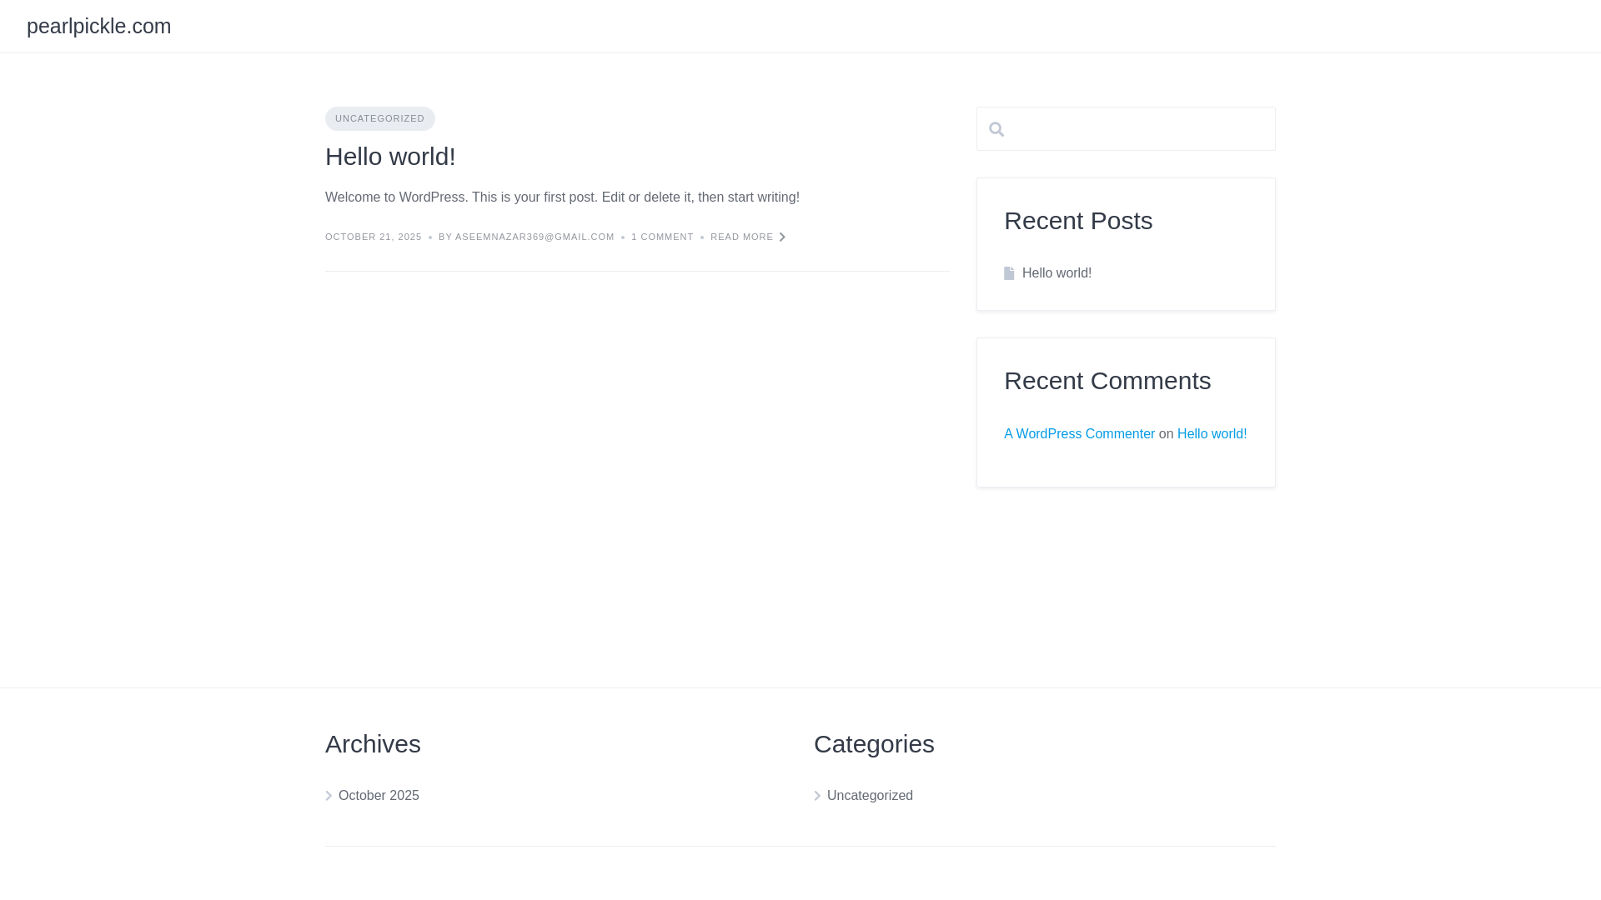Open Hello world! under Recent Posts

click(x=1056, y=273)
